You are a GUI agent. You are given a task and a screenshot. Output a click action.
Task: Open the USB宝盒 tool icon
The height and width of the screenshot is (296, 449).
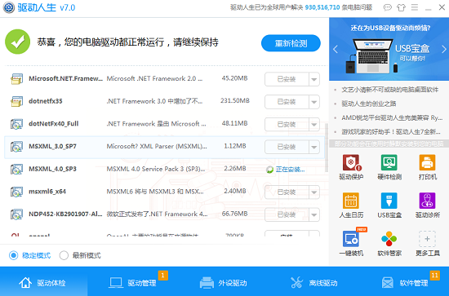[389, 205]
